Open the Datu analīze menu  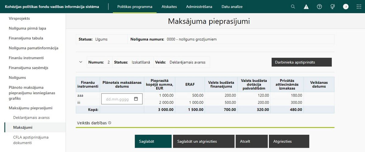coord(232,6)
